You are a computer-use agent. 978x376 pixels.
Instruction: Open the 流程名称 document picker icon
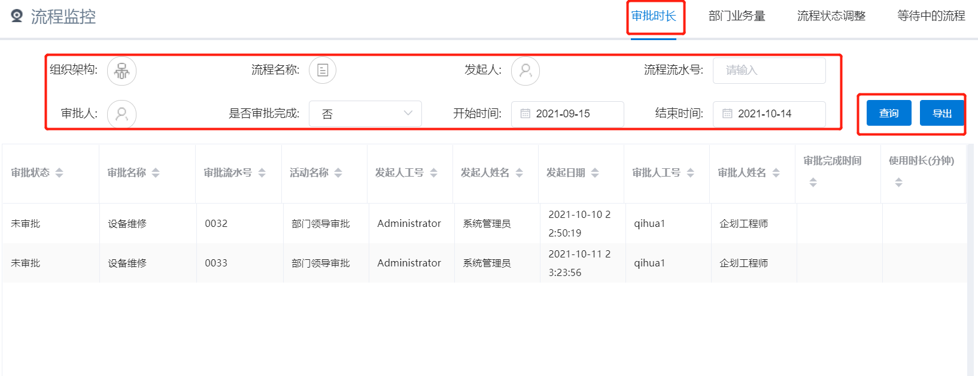coord(323,71)
